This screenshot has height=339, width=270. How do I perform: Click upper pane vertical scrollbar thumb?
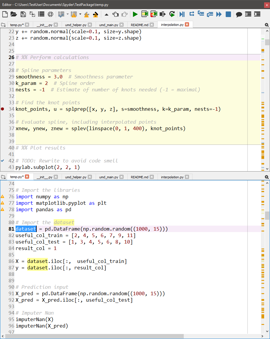(x=267, y=42)
